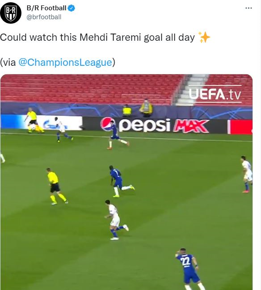Click the player wearing number 22

[x=189, y=269]
